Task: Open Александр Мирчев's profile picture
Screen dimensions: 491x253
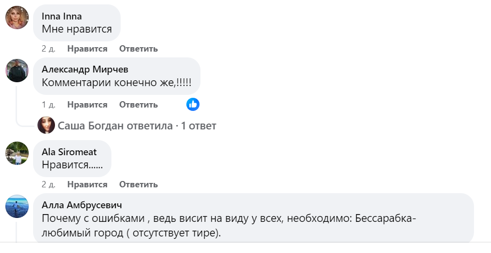Action: pyautogui.click(x=17, y=71)
